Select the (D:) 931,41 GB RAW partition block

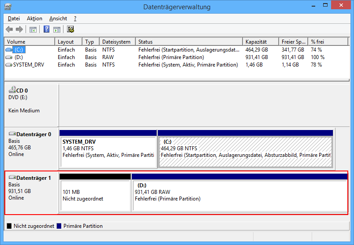click(x=239, y=193)
